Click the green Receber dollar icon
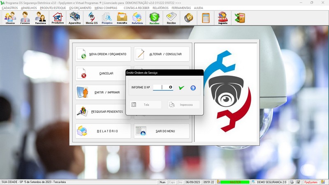 [x=155, y=18]
